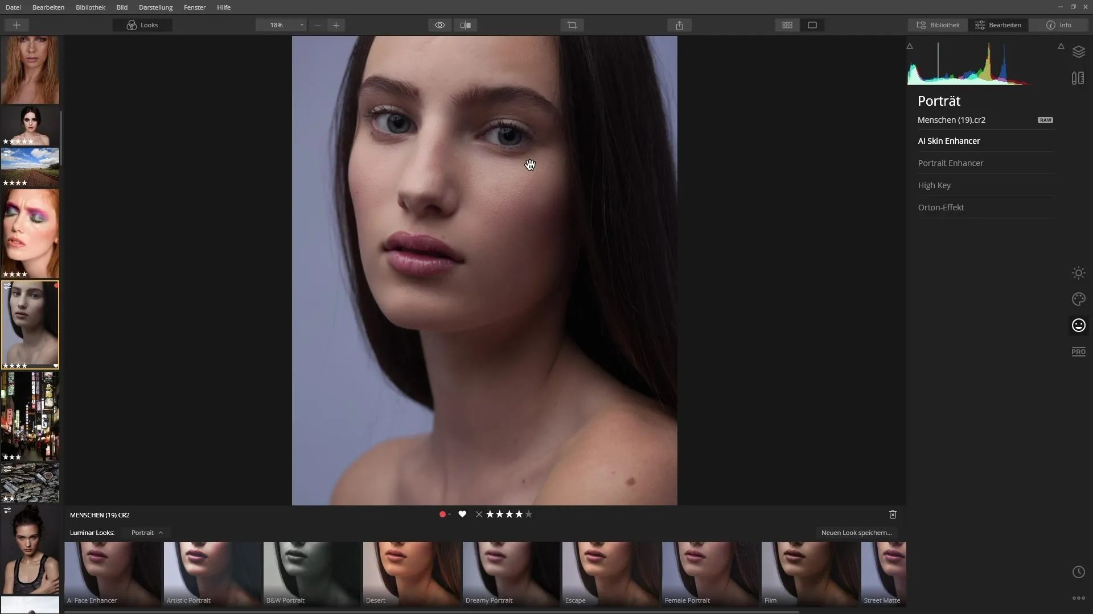
Task: Expand the Portrait looks category dropdown
Action: tap(147, 533)
